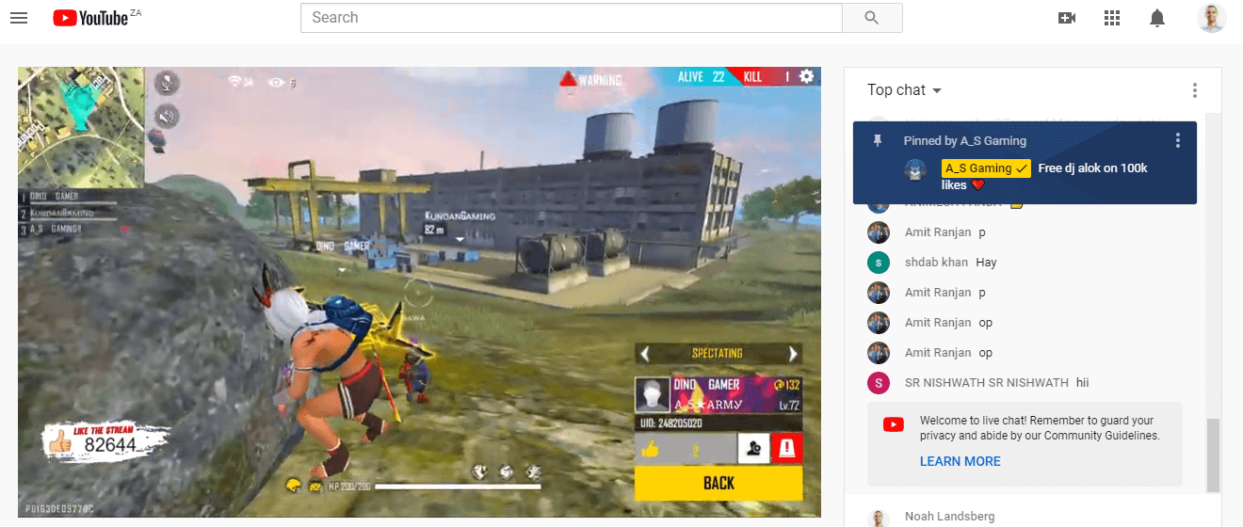
Task: Expand the Top chat dropdown
Action: click(x=904, y=90)
